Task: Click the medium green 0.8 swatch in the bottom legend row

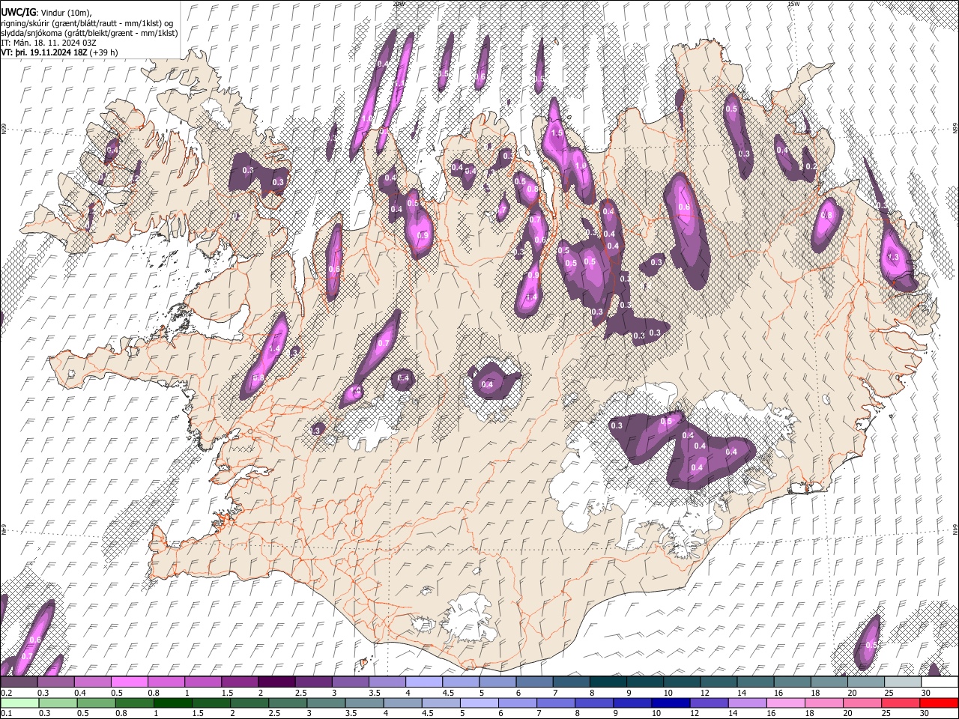Action: coord(134,703)
